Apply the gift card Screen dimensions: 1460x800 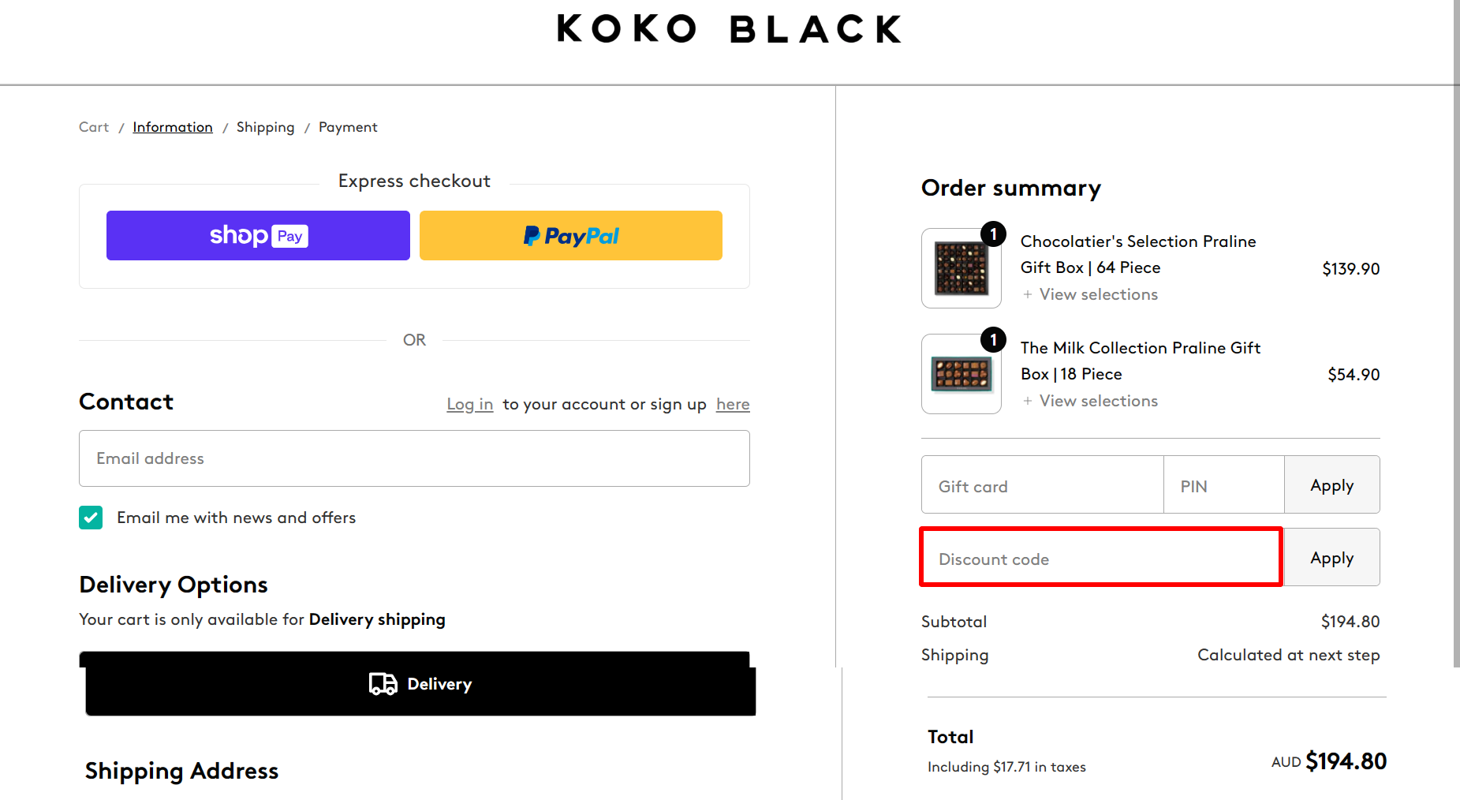(1331, 484)
